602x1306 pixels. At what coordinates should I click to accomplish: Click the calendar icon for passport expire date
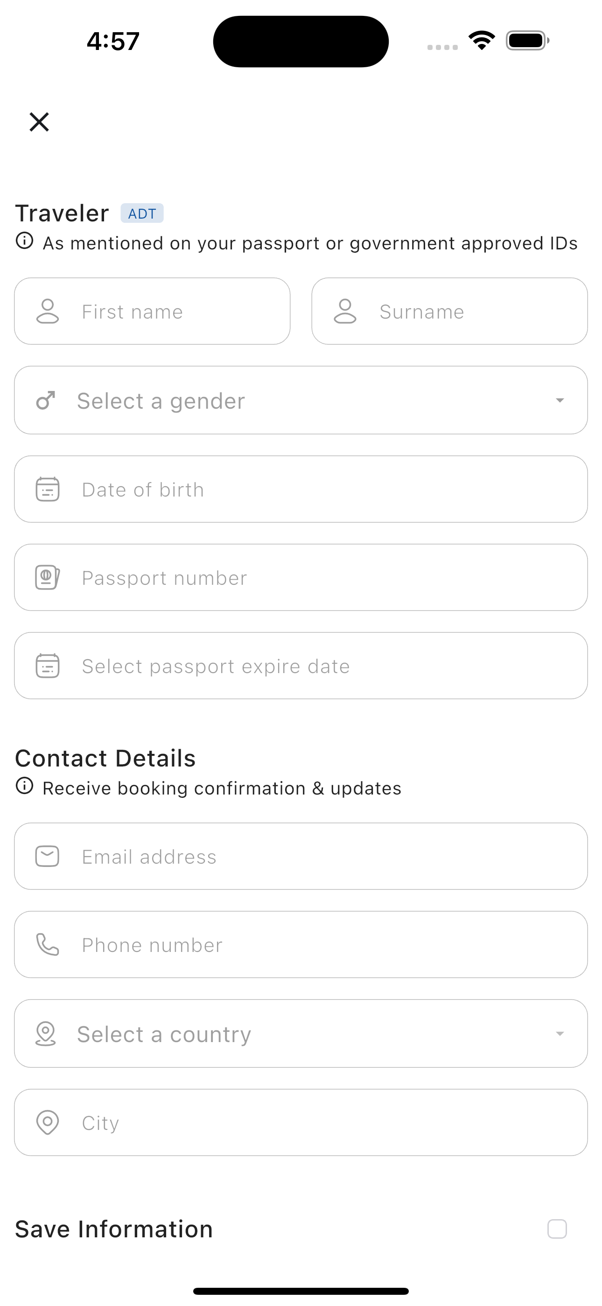tap(48, 666)
